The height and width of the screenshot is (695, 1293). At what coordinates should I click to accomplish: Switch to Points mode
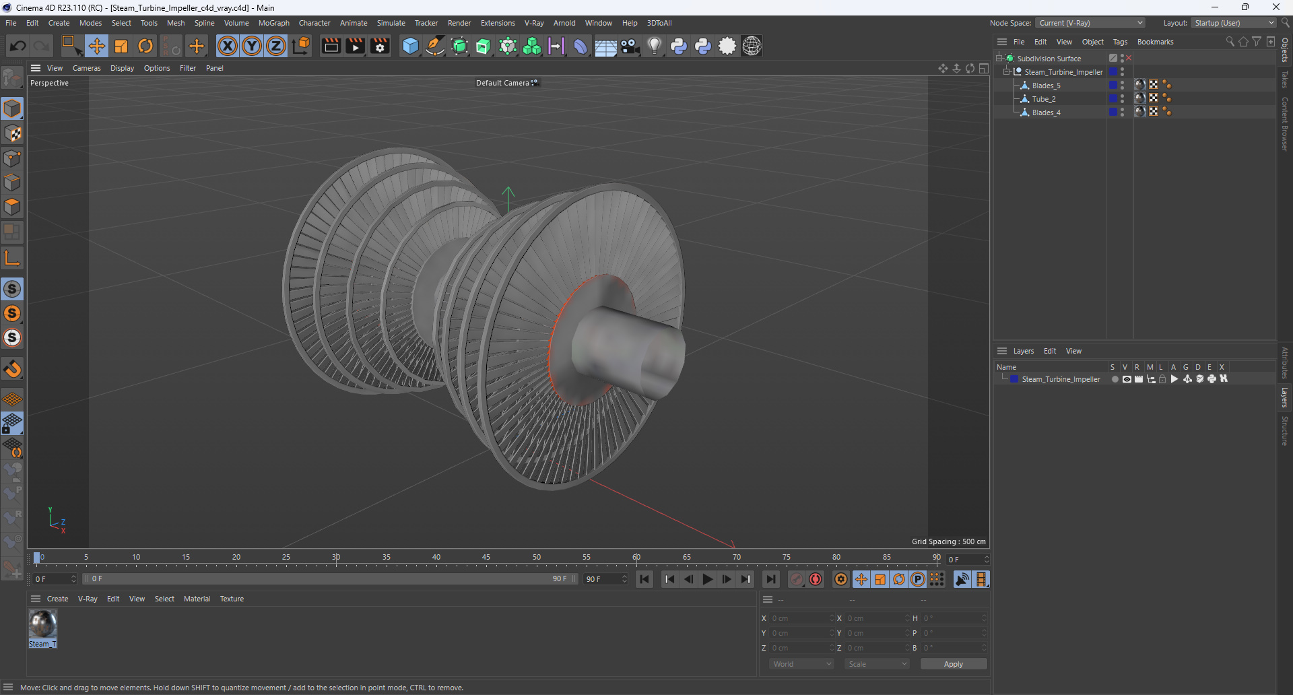(12, 158)
